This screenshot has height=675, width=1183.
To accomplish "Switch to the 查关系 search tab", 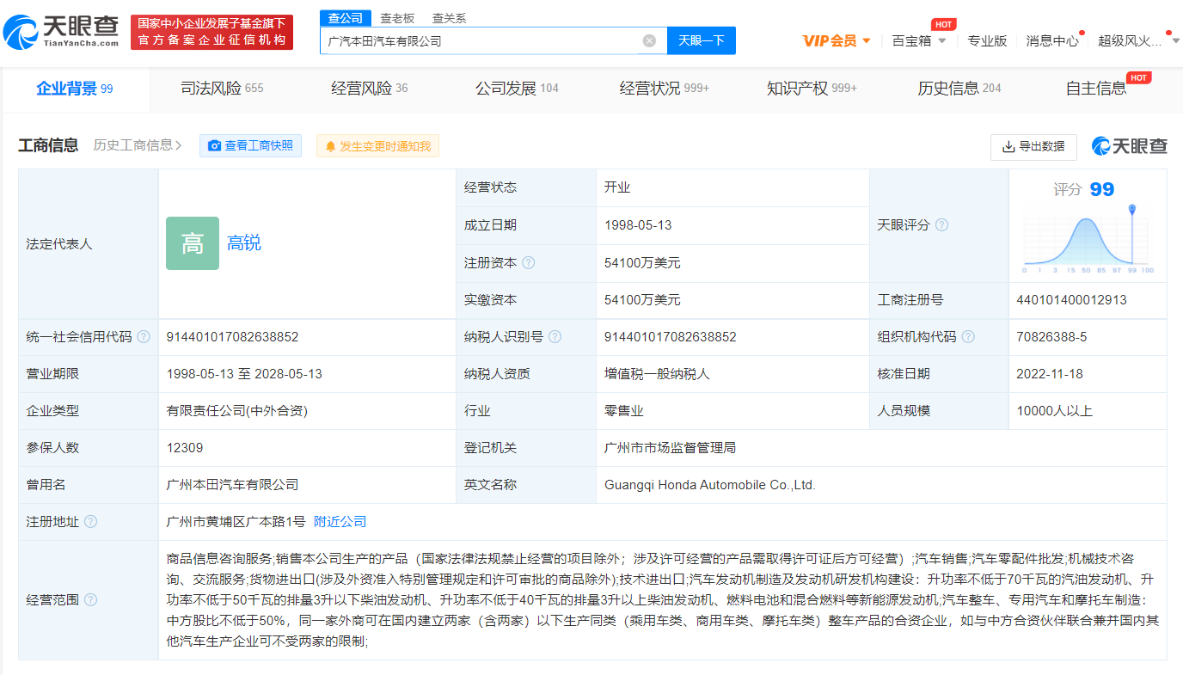I will (x=449, y=18).
